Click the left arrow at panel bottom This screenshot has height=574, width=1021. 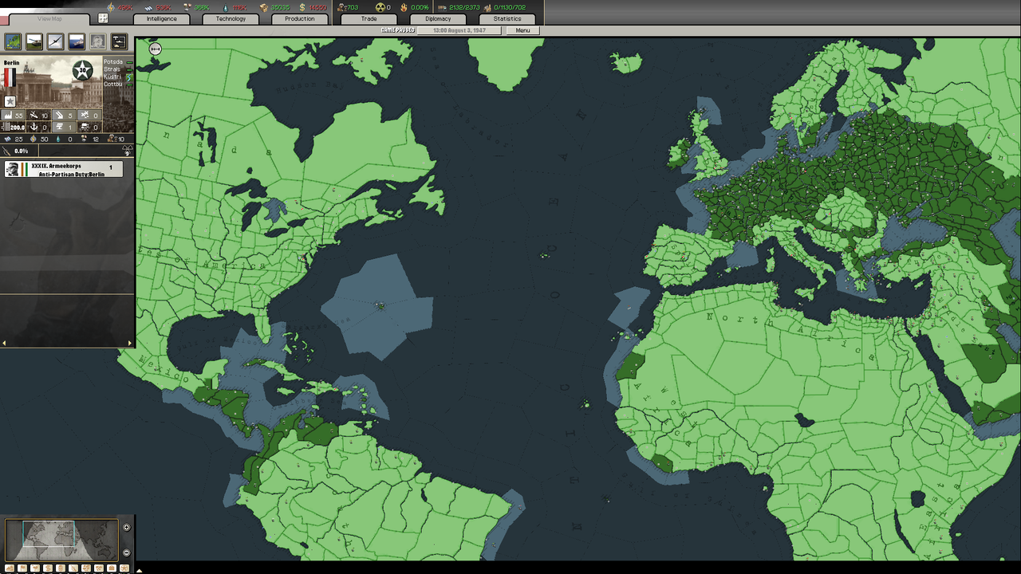coord(3,344)
